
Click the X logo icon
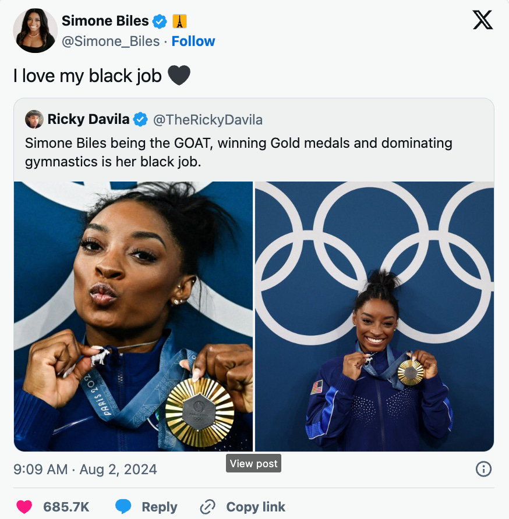483,20
